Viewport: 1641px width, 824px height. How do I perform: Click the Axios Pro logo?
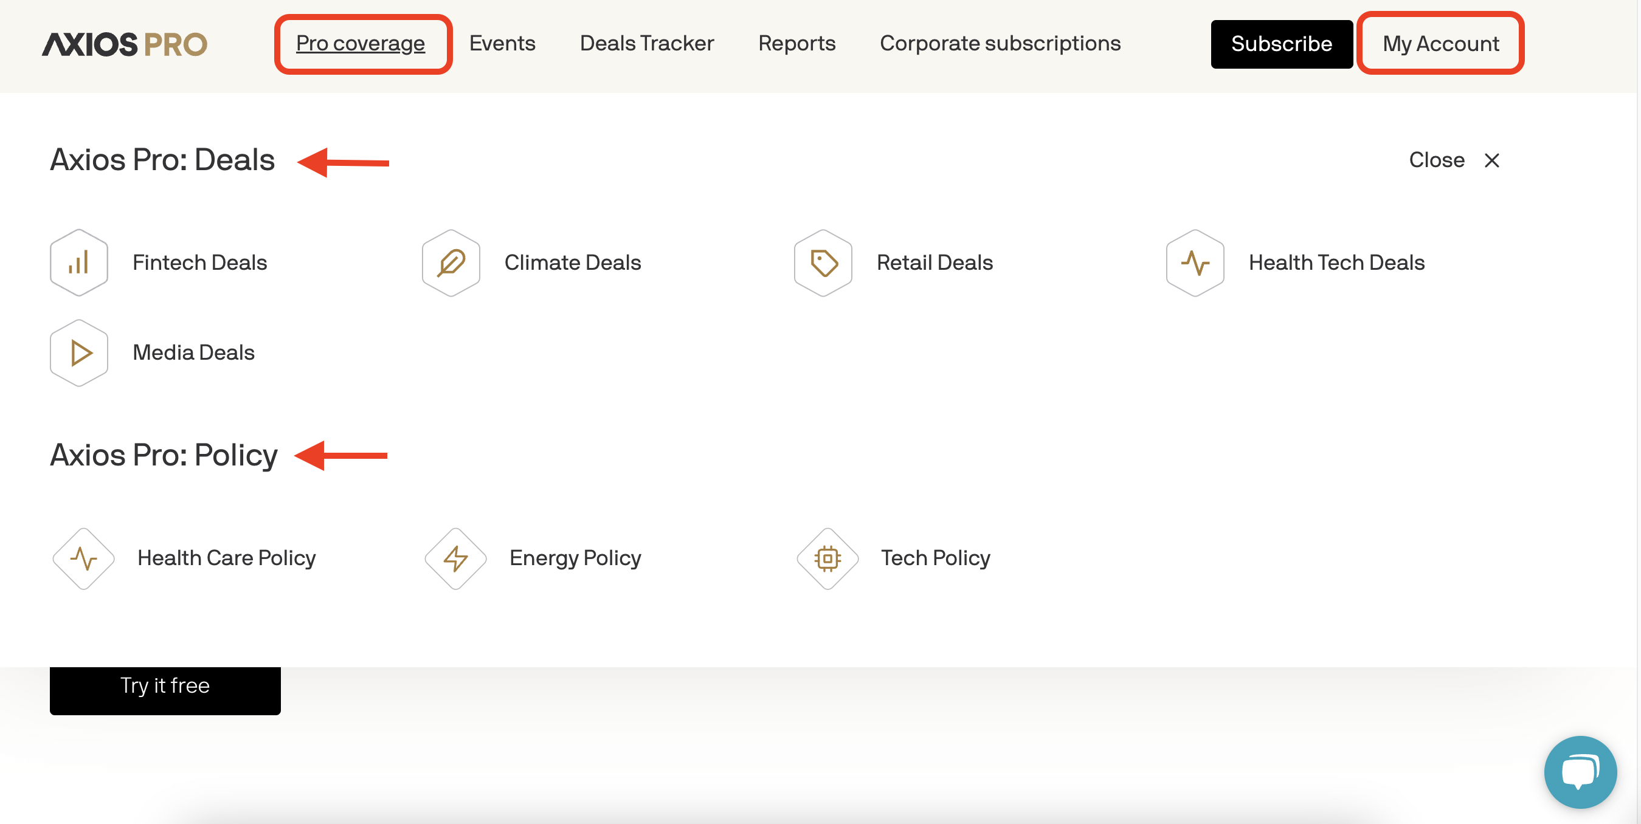tap(125, 43)
